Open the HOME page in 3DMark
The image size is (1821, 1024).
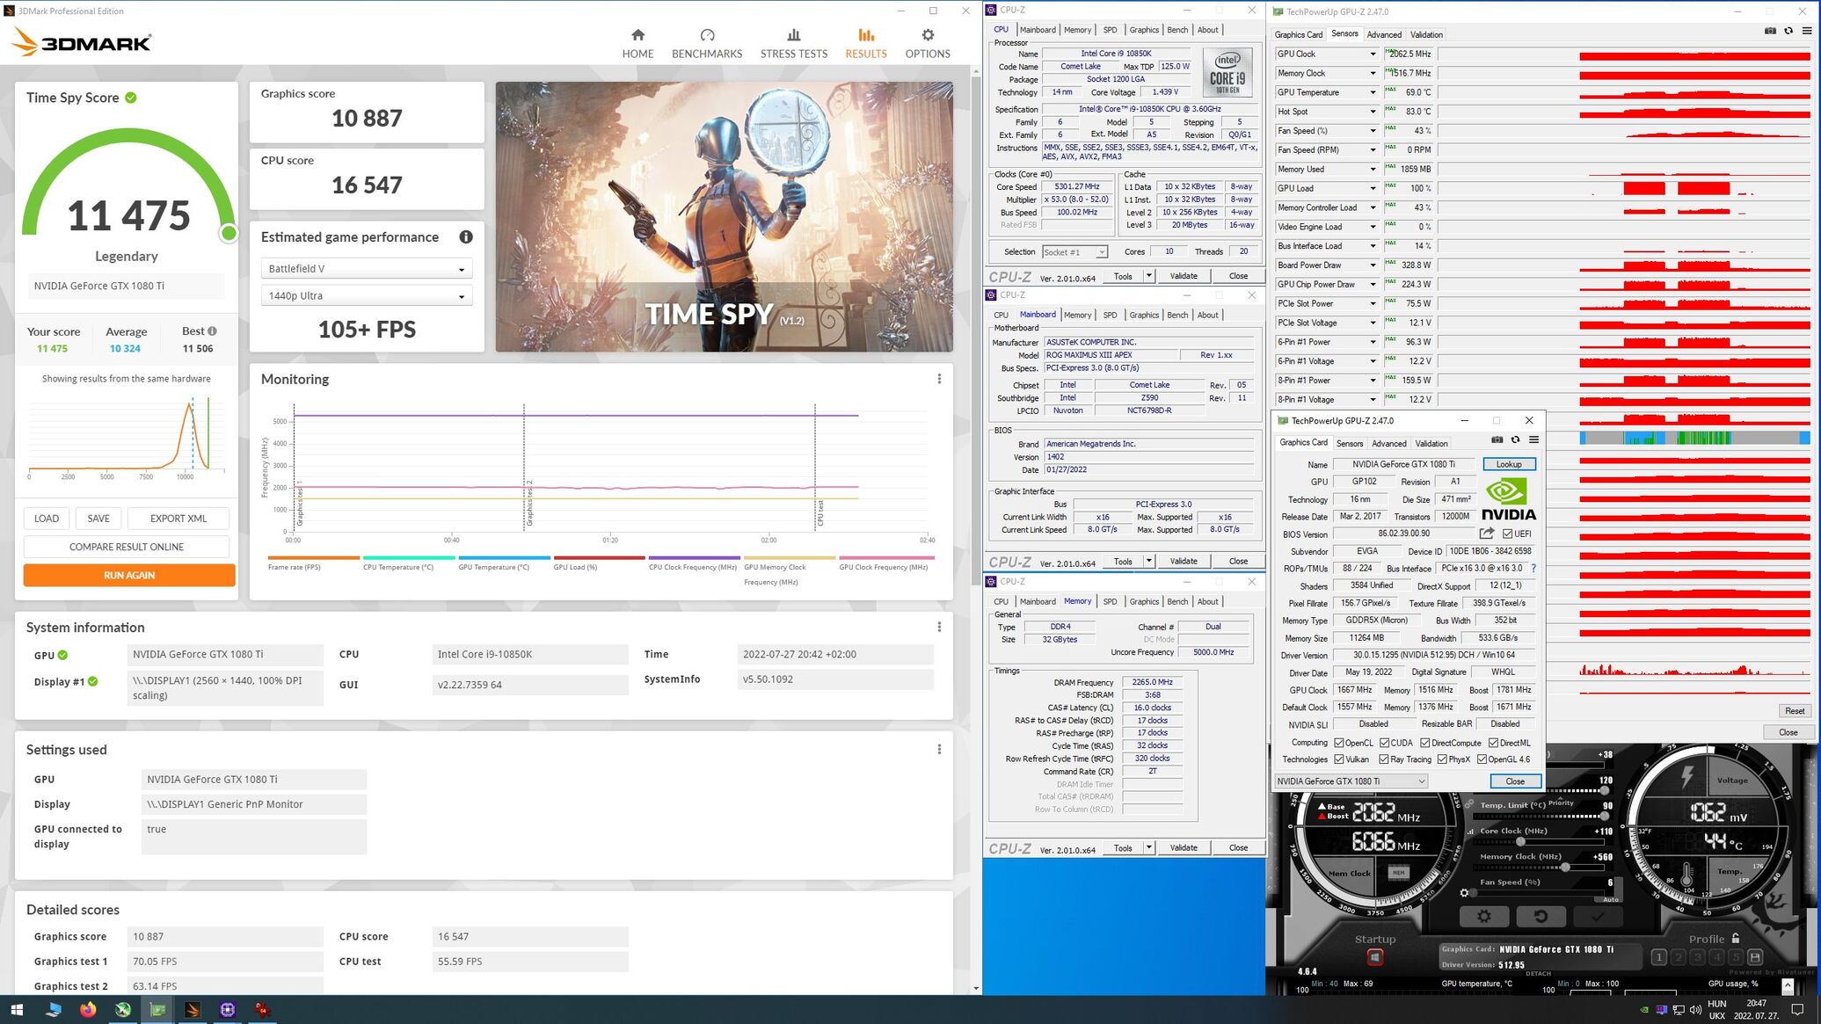click(637, 43)
